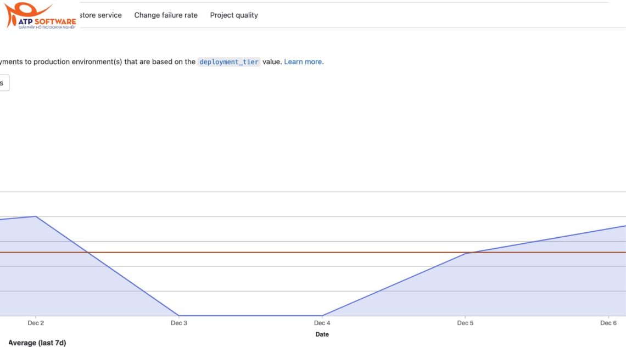Open the Project quality tab
This screenshot has width=626, height=352.
coord(234,15)
